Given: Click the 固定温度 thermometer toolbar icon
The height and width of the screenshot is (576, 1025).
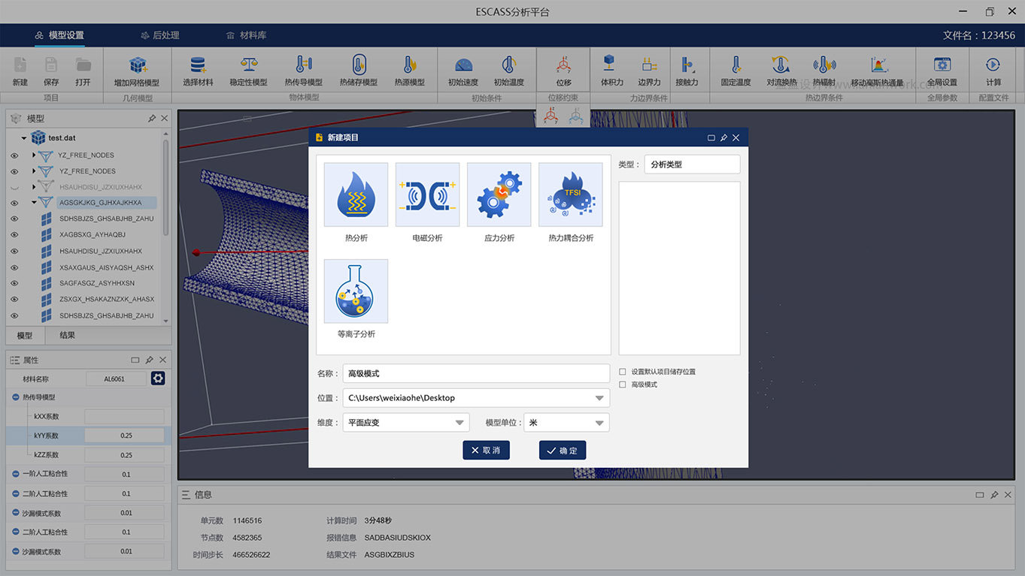Looking at the screenshot, I should click(x=735, y=67).
